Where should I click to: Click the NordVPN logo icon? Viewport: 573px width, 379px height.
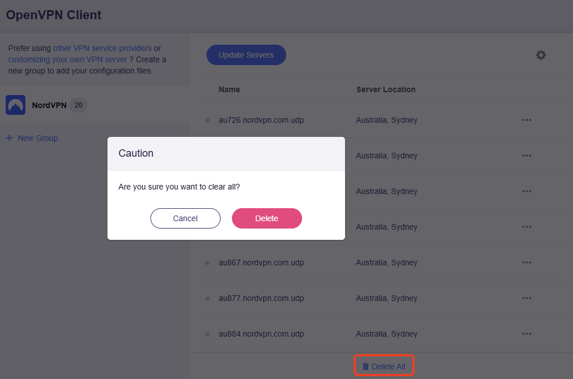(15, 105)
